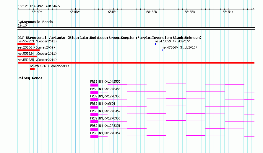Image resolution: width=263 pixels, height=153 pixels.
Task: Click magenta exon block of NM_001278357
Action: (x=94, y=114)
